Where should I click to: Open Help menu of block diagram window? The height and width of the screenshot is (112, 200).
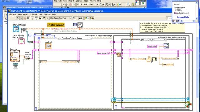[54, 15]
